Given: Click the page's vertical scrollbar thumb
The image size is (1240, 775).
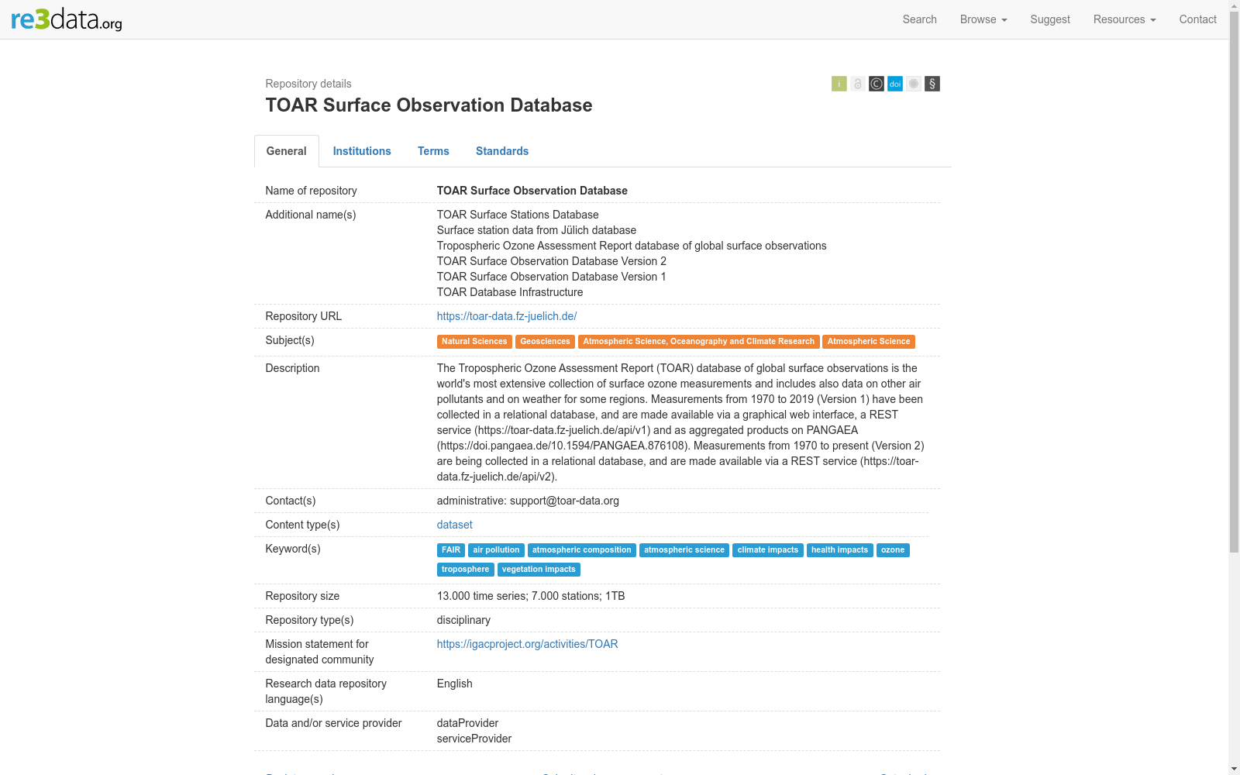Looking at the screenshot, I should tap(1234, 283).
